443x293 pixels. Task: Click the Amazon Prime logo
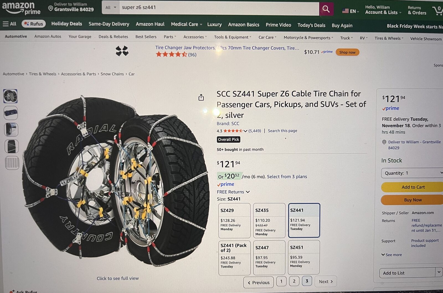21,8
